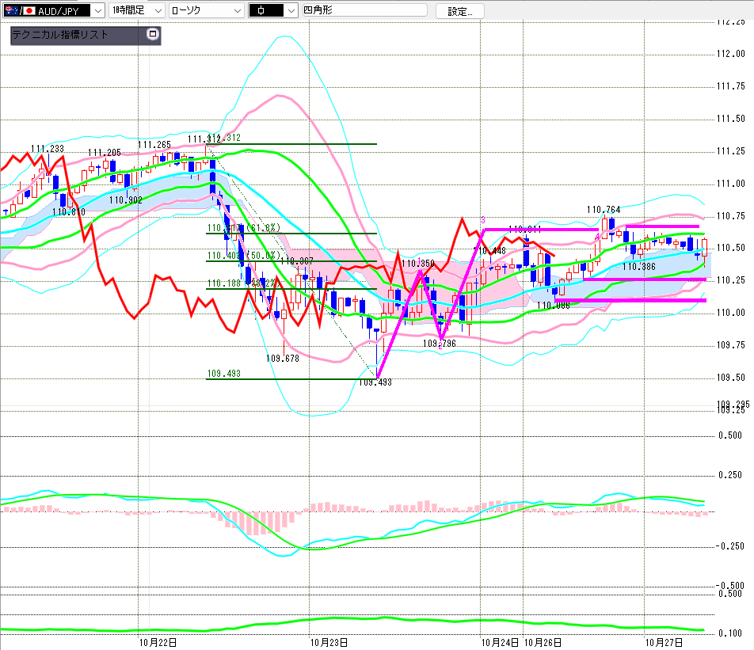Click the 111.233 high price label
The image size is (754, 650).
48,149
